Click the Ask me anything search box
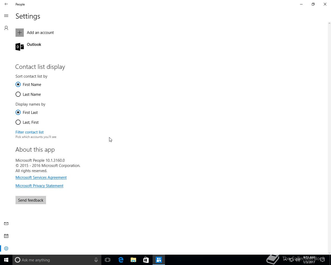Screen dimensions: 331x265 [x=57, y=260]
